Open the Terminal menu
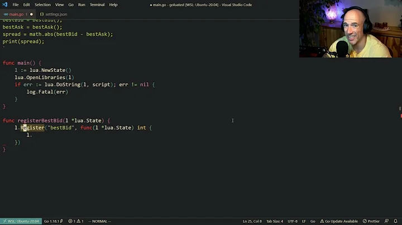 click(x=97, y=4)
